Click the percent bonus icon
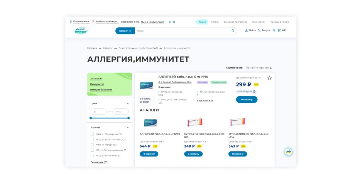Screen dimensions: 343x188 tap(259, 30)
